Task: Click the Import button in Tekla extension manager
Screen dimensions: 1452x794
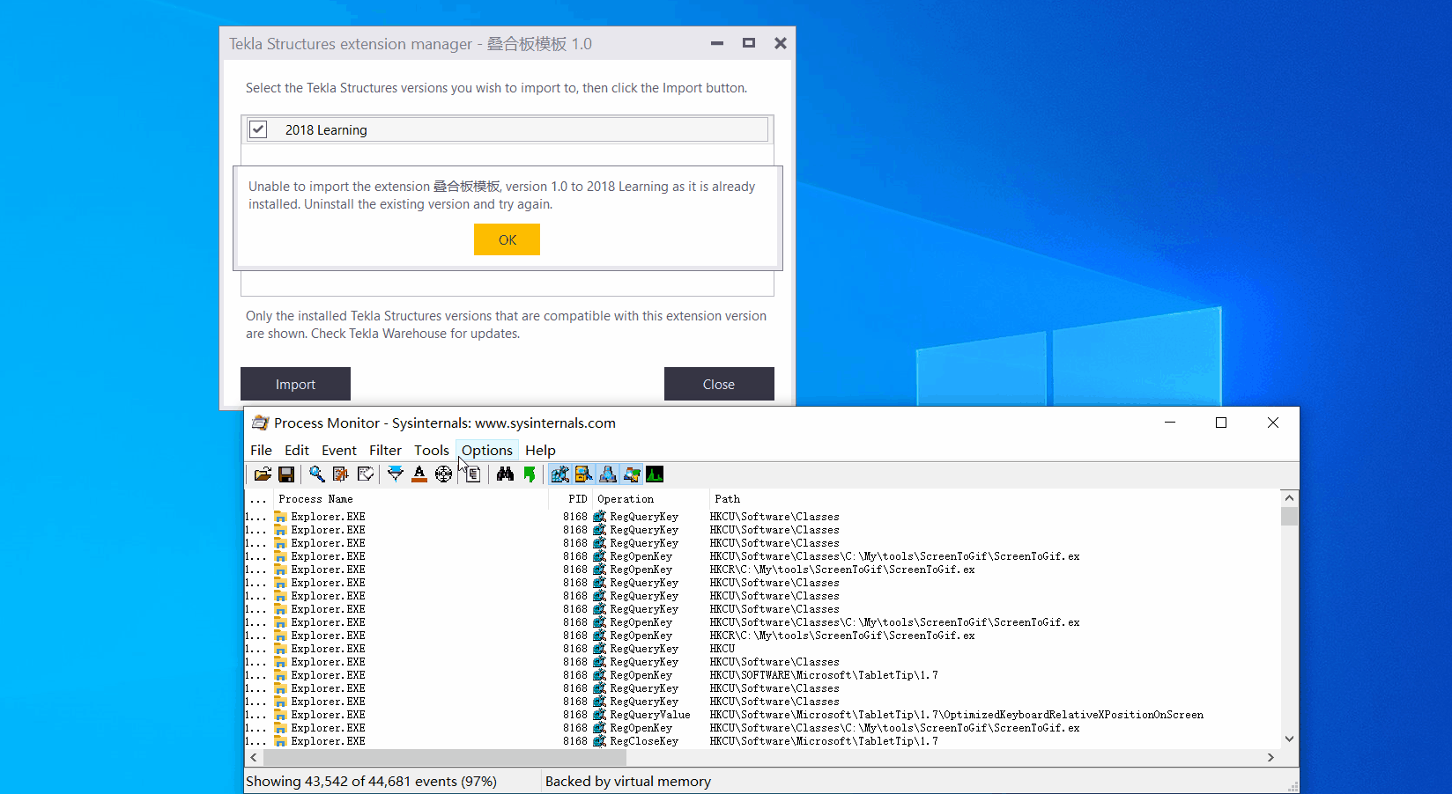Action: (x=295, y=384)
